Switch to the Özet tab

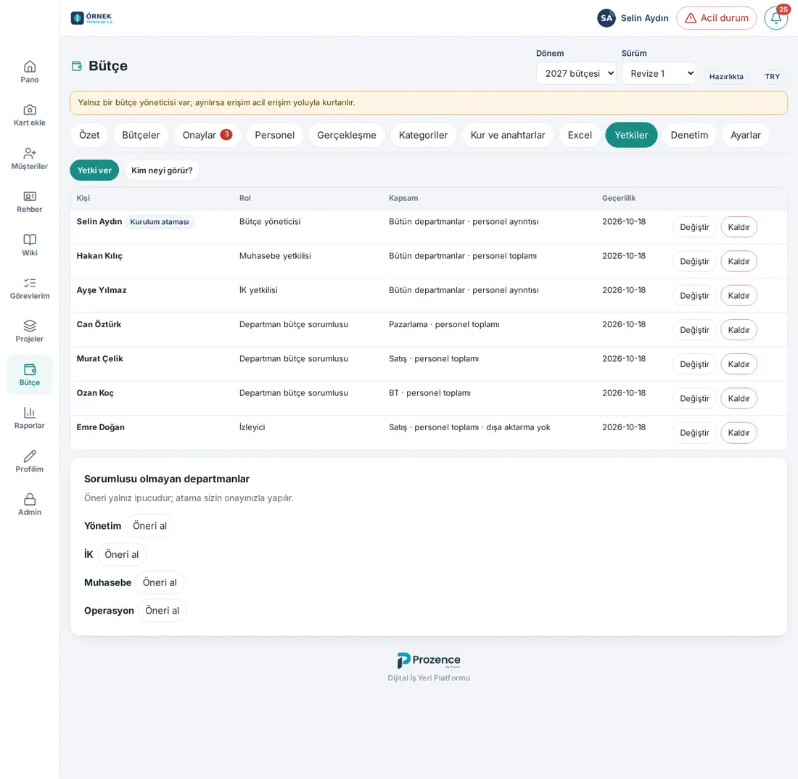tap(89, 136)
